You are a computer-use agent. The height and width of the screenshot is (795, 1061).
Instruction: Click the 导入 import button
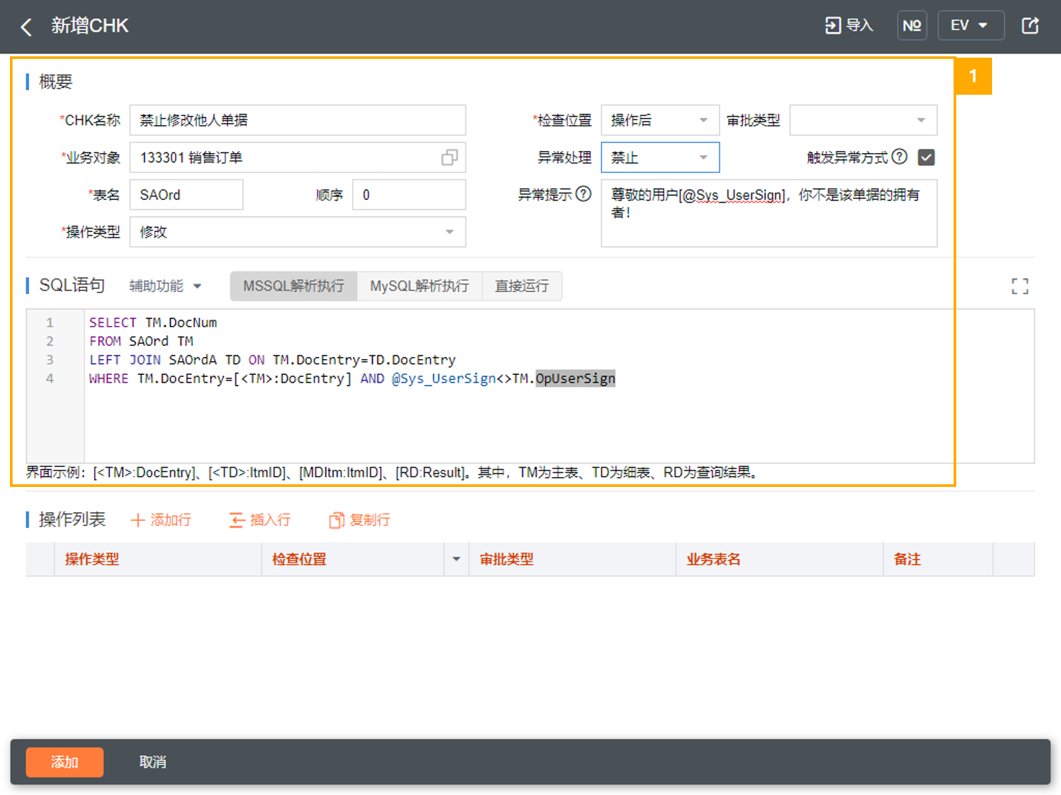coord(849,25)
